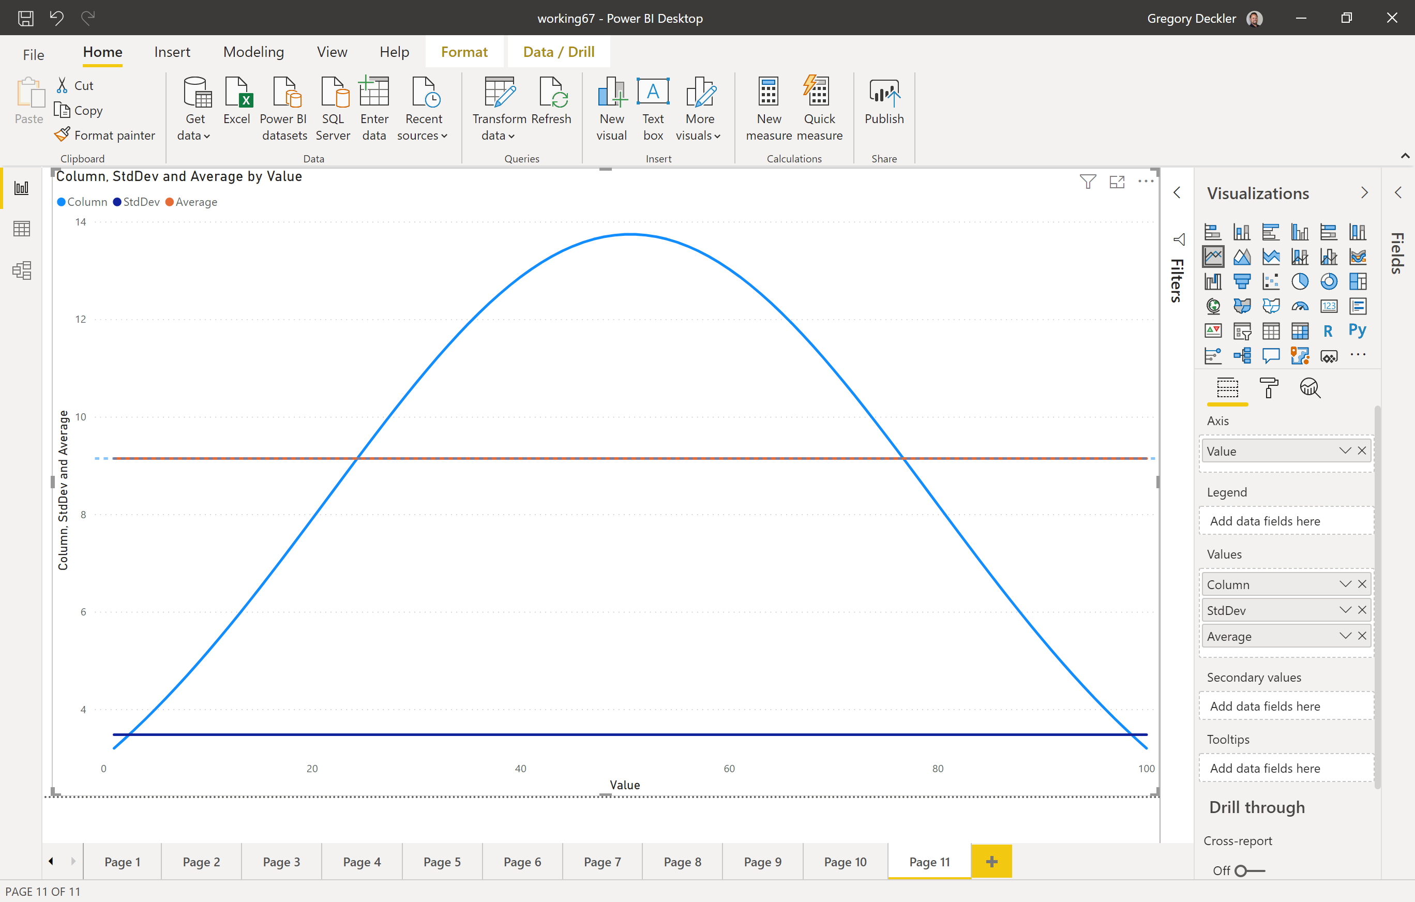Image resolution: width=1415 pixels, height=902 pixels.
Task: Click the Average legend color marker
Action: click(x=169, y=202)
